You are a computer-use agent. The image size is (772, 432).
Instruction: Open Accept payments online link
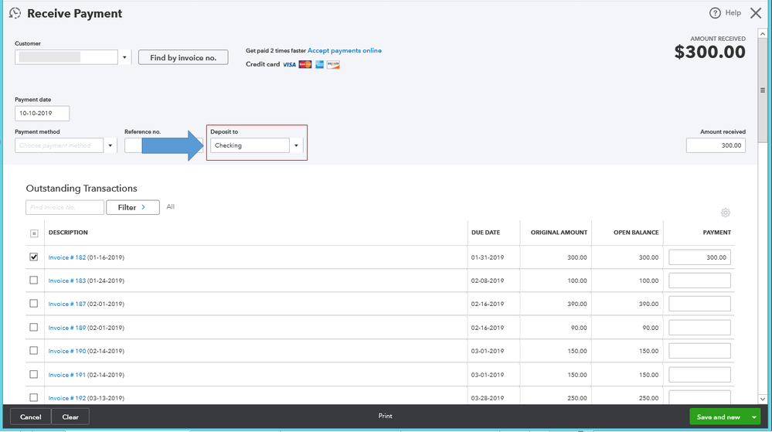pyautogui.click(x=345, y=50)
